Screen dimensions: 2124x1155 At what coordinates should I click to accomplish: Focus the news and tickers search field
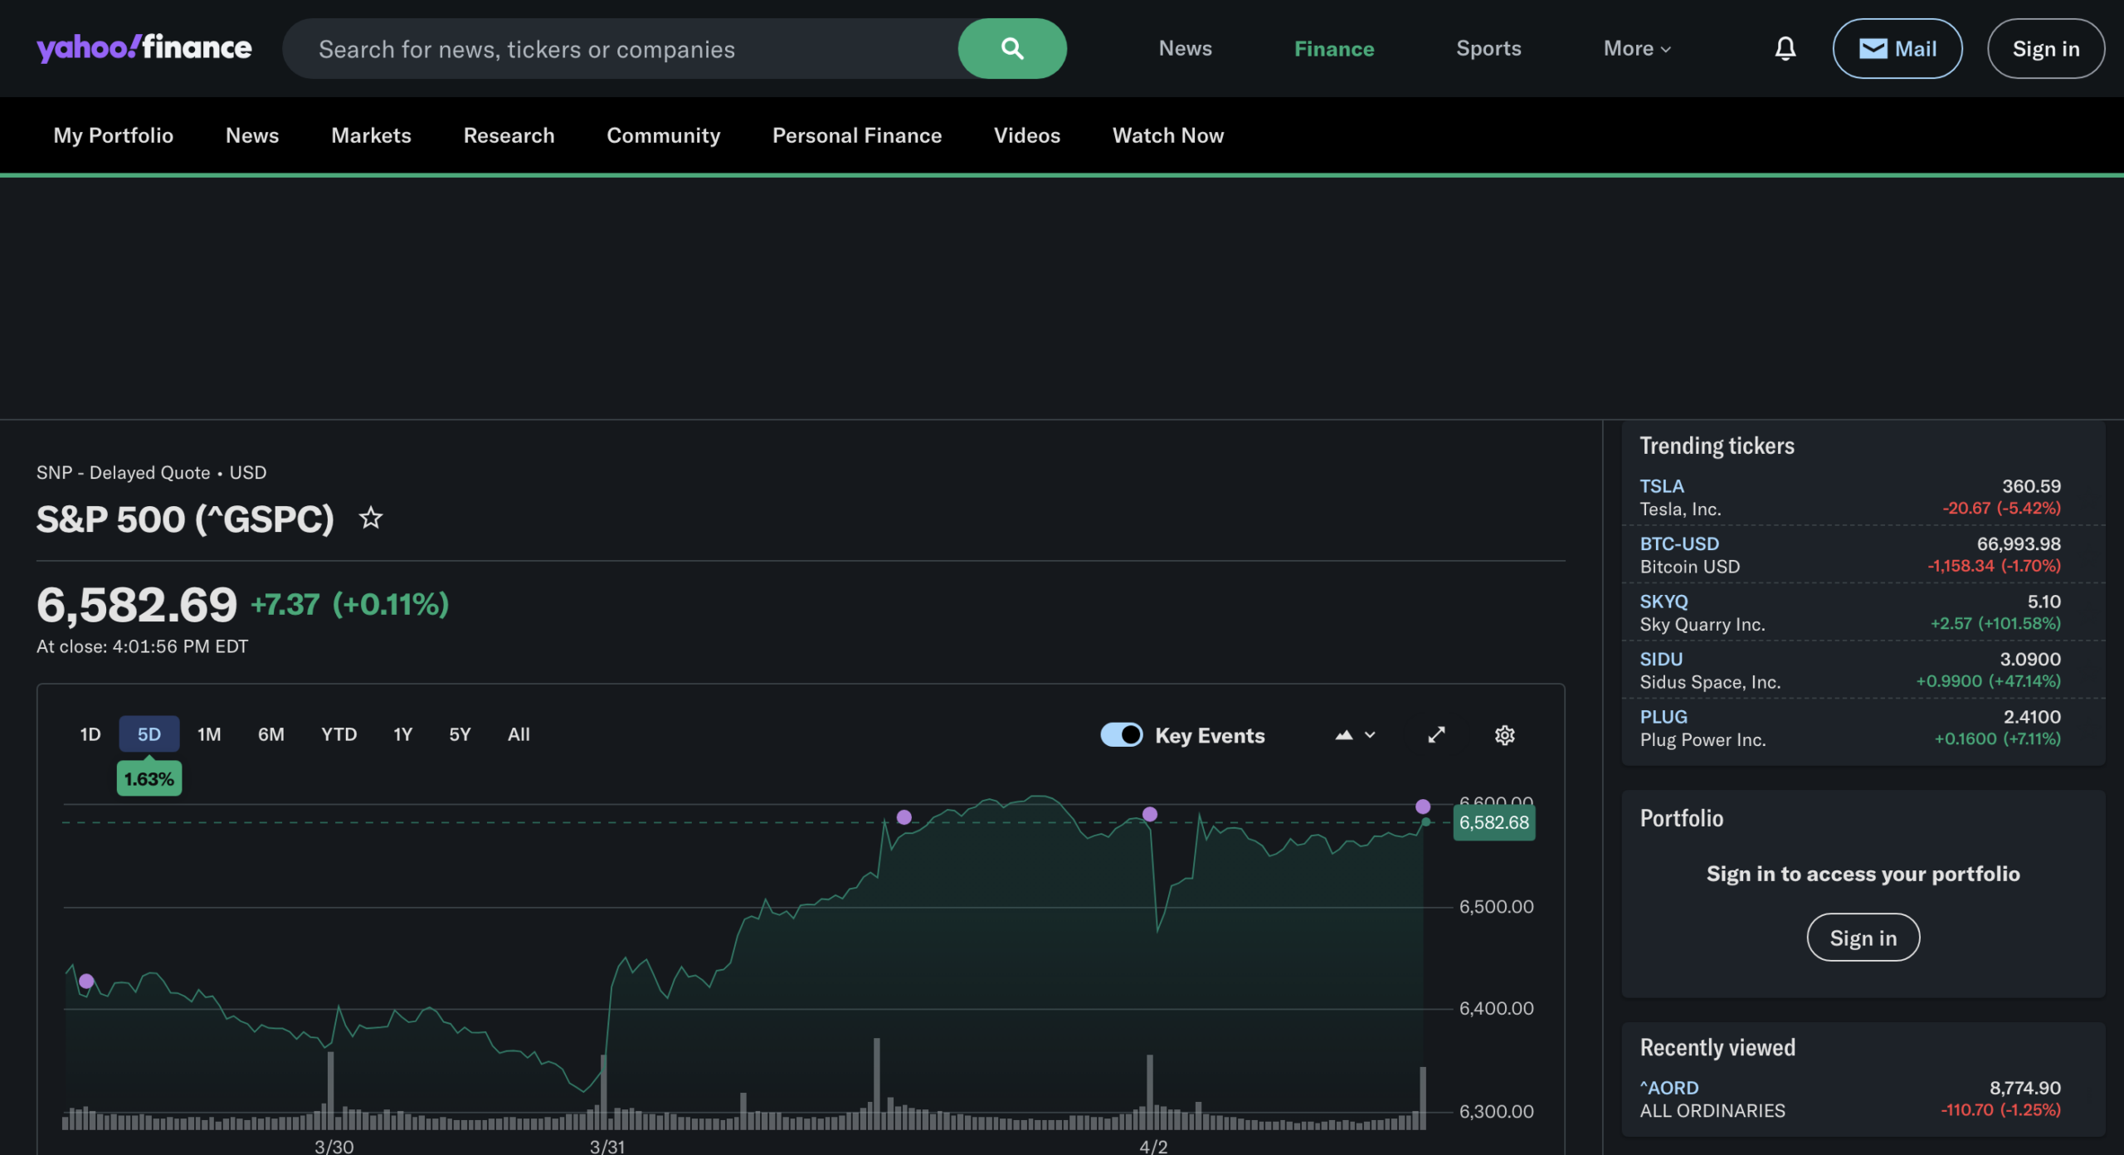[622, 49]
